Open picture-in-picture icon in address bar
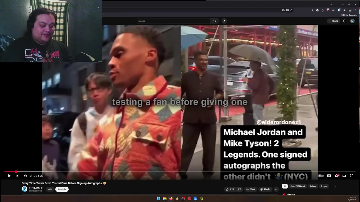Viewport: 360px width, 202px height. pos(283,10)
